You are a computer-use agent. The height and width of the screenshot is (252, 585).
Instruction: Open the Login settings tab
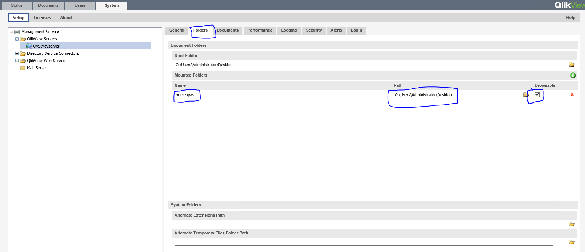(x=357, y=30)
